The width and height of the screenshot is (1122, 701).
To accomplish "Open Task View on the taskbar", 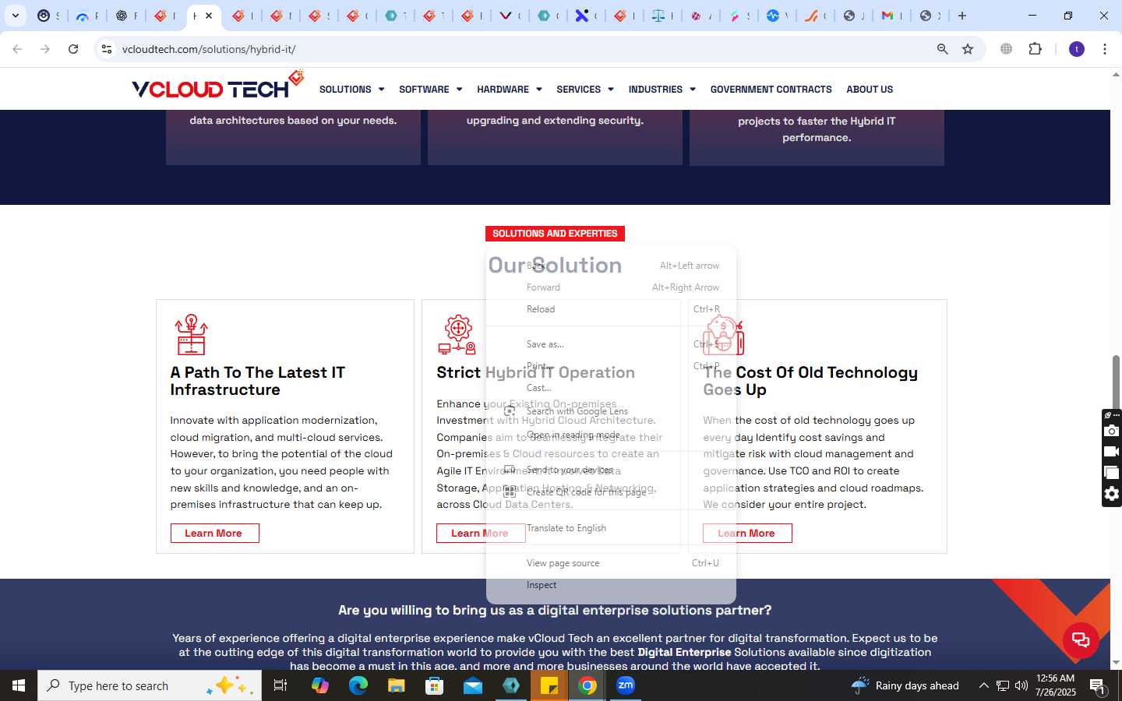I will (280, 685).
